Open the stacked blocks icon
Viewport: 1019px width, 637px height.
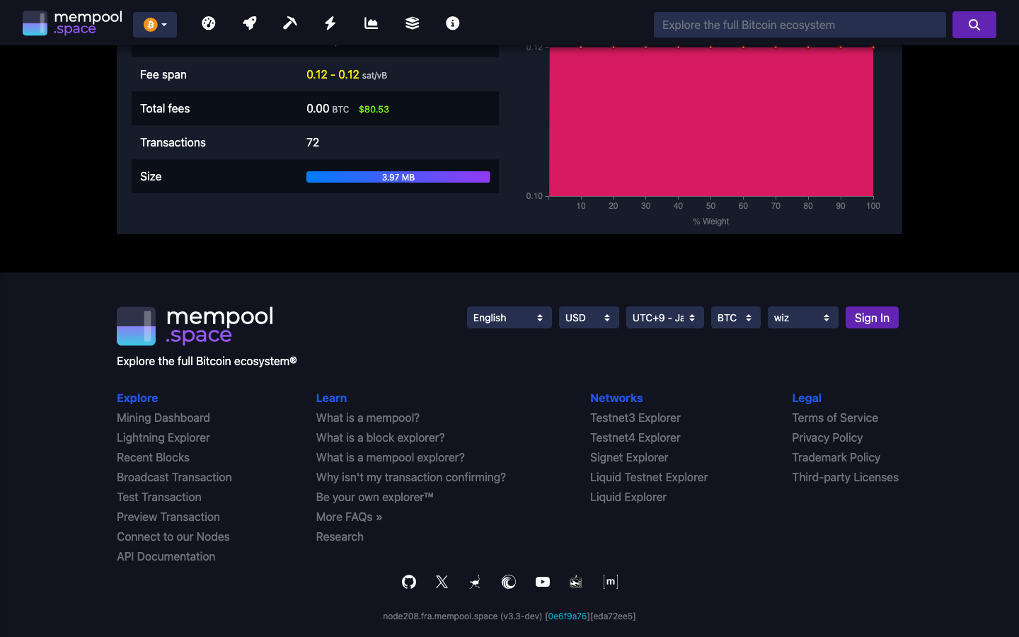[412, 23]
